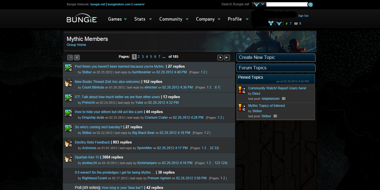The height and width of the screenshot is (190, 380).
Task: Go to first page arrow button
Action: click(x=70, y=58)
